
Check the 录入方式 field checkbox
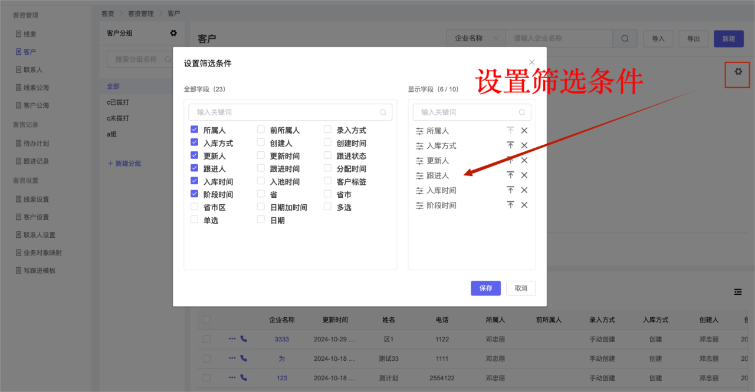click(327, 129)
